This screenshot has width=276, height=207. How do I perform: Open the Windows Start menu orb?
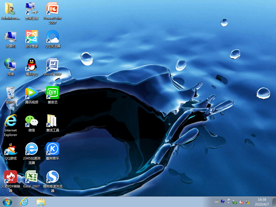click(7, 202)
